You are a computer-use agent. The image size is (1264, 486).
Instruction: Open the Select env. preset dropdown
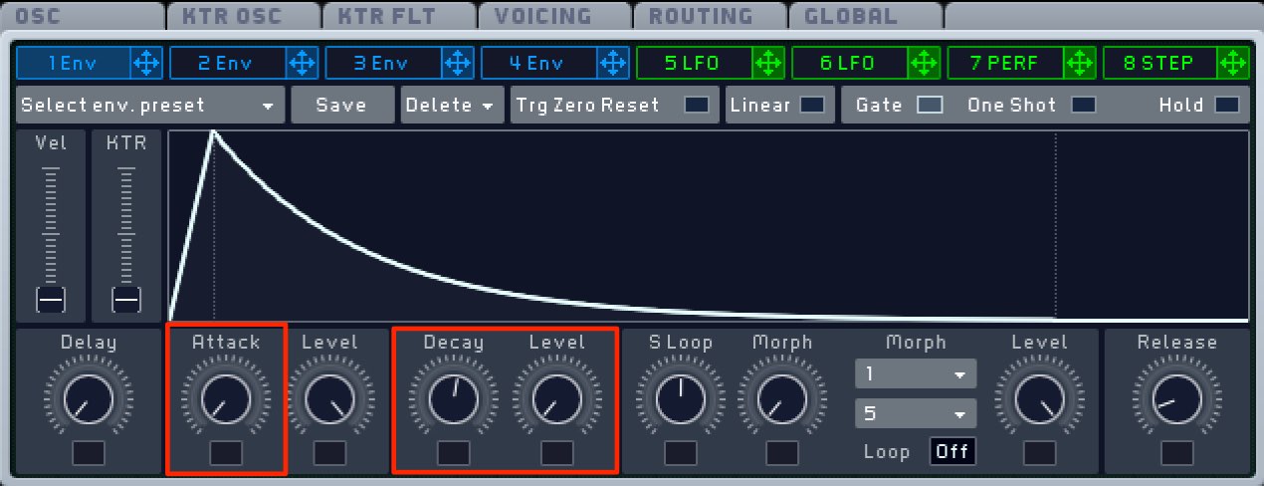[x=149, y=105]
